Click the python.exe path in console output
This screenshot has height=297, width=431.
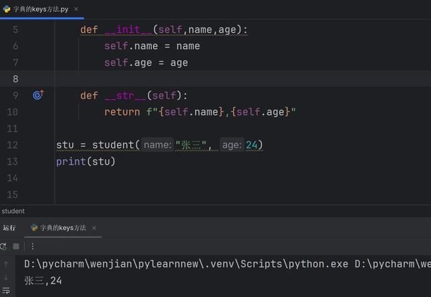tap(186, 264)
